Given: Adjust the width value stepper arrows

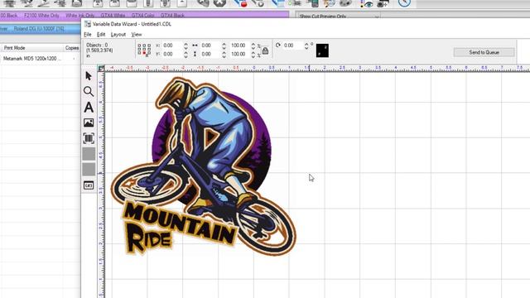Looking at the screenshot, I should point(224,46).
